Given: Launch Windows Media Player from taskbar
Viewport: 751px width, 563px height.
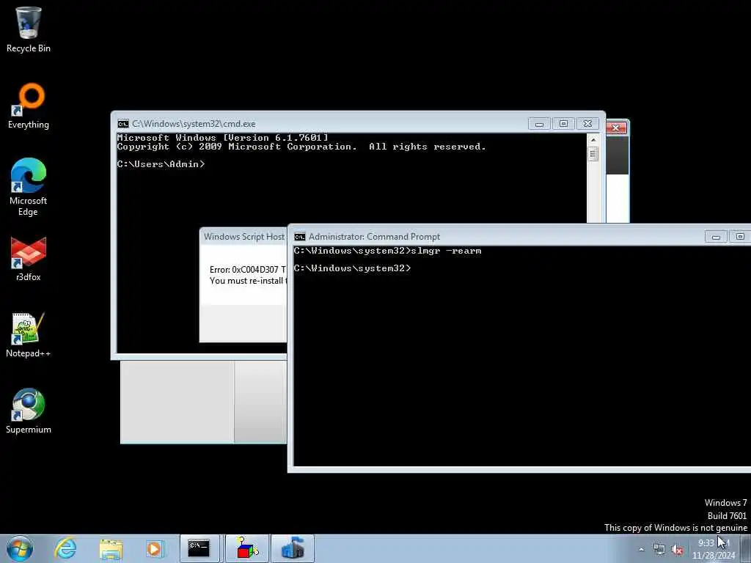Looking at the screenshot, I should click(x=154, y=548).
